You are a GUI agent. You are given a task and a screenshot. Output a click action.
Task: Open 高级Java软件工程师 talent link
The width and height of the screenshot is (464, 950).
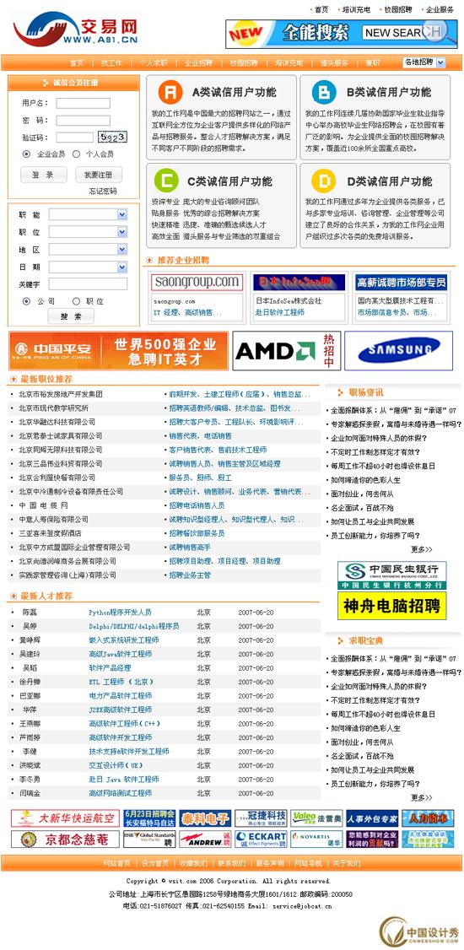click(x=120, y=655)
